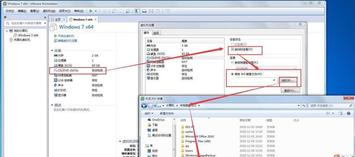Click the 新建文件夹 button
The width and height of the screenshot is (355, 157).
pyautogui.click(x=166, y=113)
